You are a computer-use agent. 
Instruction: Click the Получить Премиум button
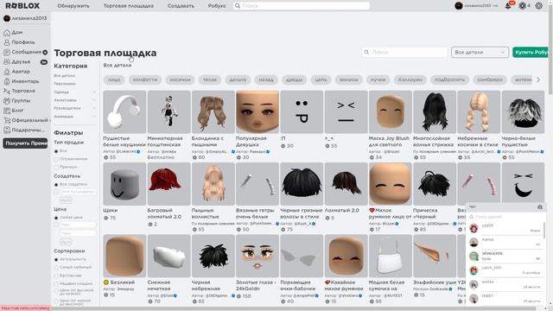click(25, 143)
